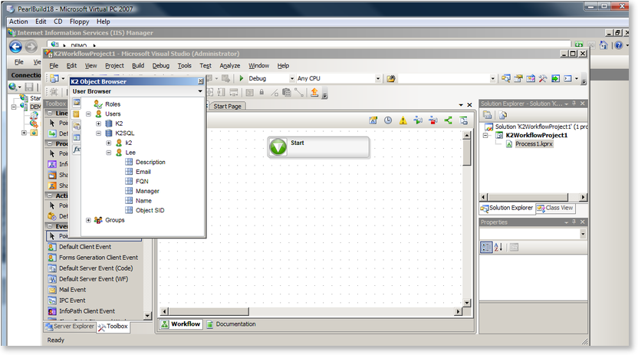
Task: Collapse the K2WorkflowProject1 tree node
Action: click(x=485, y=136)
